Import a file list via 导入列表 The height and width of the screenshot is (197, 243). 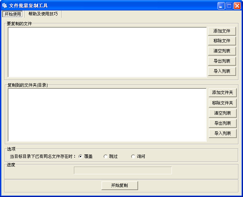[222, 71]
